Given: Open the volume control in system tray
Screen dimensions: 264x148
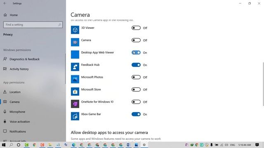Looking at the screenshot, I should [x=226, y=145].
